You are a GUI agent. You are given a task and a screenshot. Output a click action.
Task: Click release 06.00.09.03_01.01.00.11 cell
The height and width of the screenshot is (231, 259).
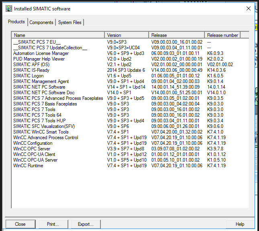(x=175, y=53)
